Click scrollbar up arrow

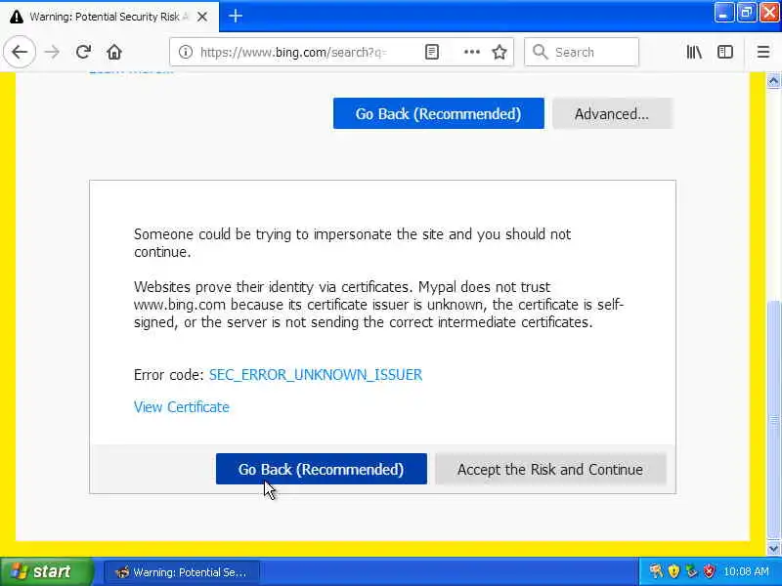(x=773, y=81)
